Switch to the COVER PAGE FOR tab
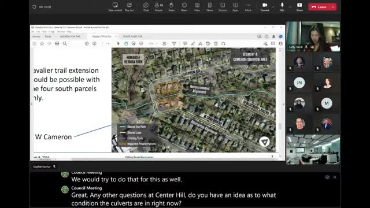370x208 pixels. (132, 36)
